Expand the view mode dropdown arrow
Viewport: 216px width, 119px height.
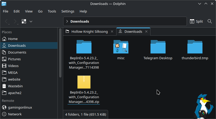point(31,21)
